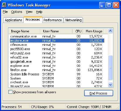Click the CPU Usage: 0% status entry
The height and width of the screenshot is (111, 121).
[x=42, y=107]
